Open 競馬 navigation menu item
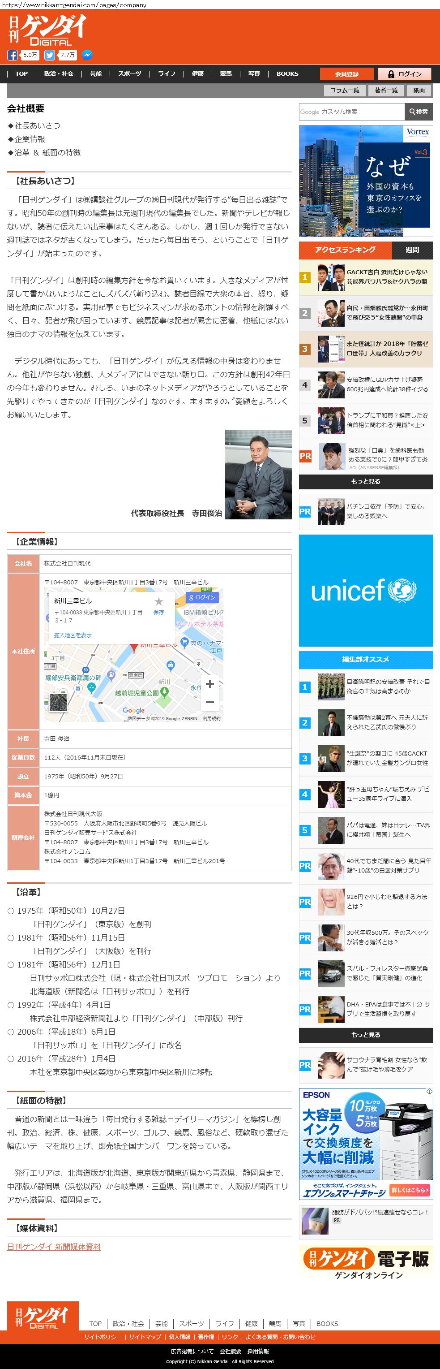440x1369 pixels. tap(226, 74)
